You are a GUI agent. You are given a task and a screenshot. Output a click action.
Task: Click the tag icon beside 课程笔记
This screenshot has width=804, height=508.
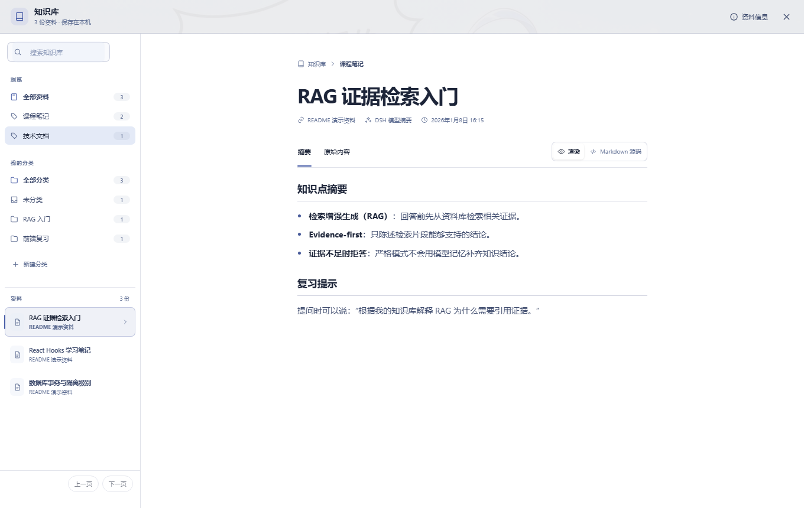click(x=14, y=116)
